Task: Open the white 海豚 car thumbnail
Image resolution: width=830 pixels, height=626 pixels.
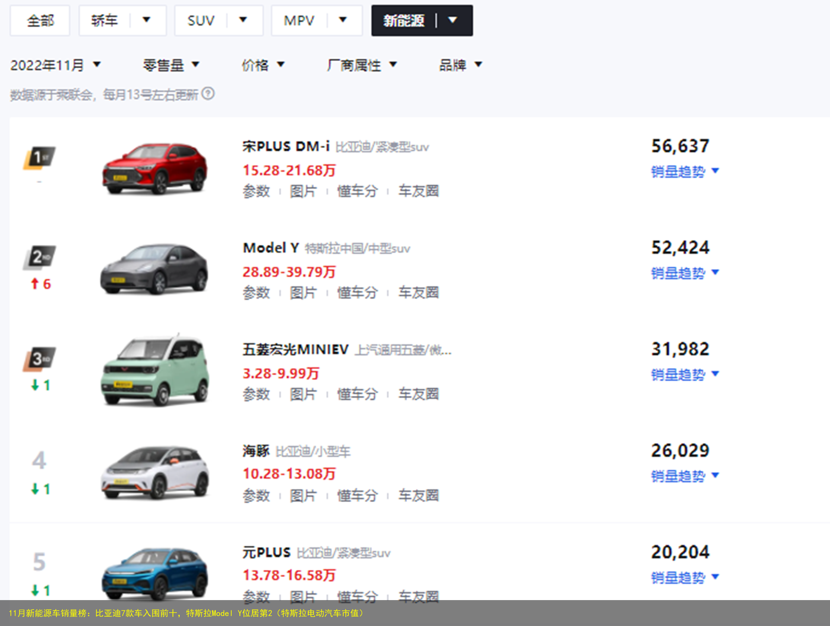Action: [155, 473]
